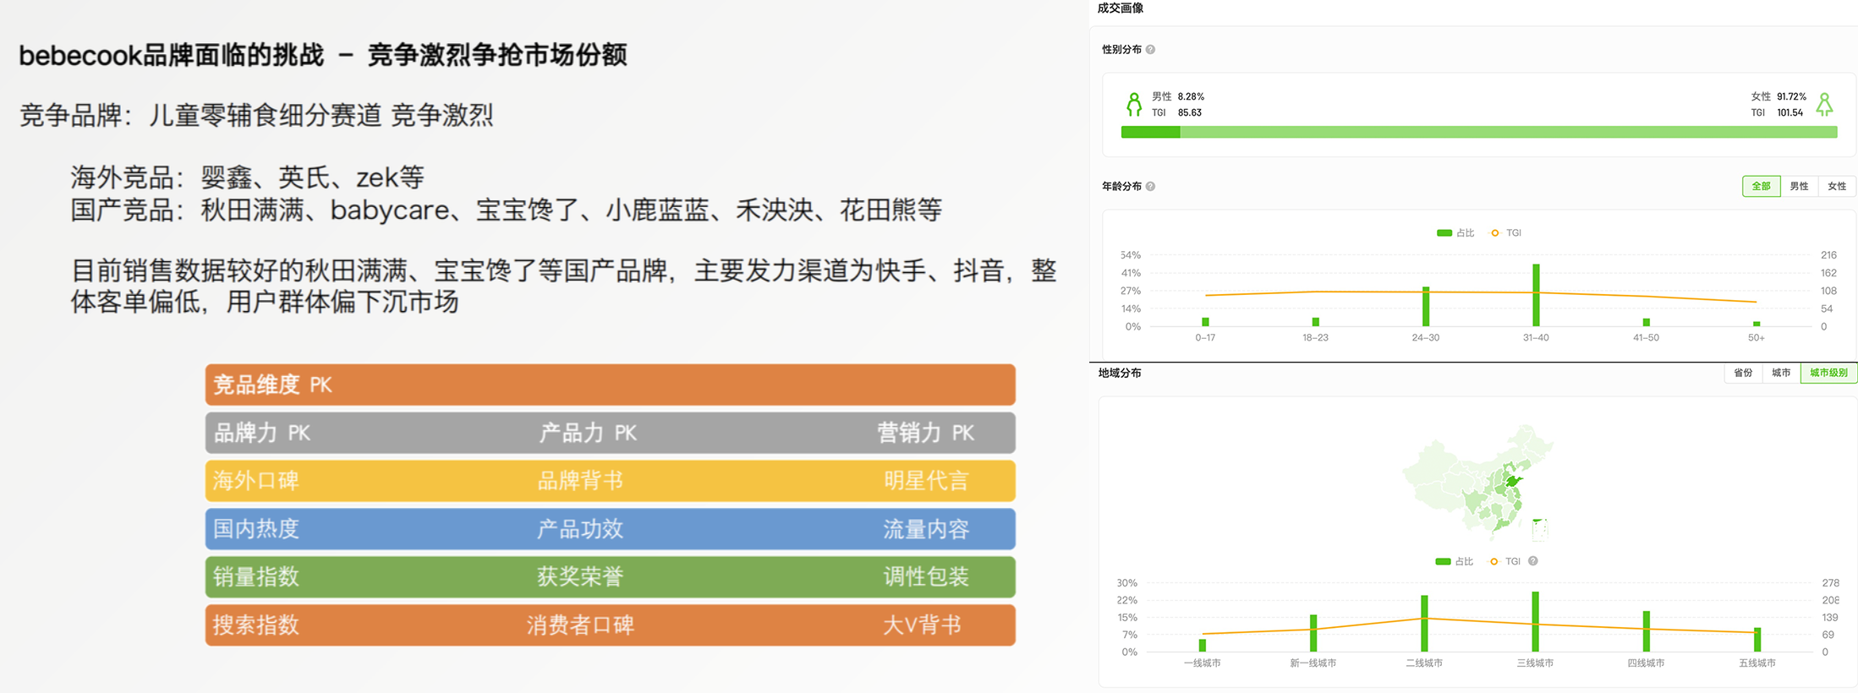Click the orange 竞品维度 PK bar
Viewport: 1858px width, 693px height.
pyautogui.click(x=610, y=385)
